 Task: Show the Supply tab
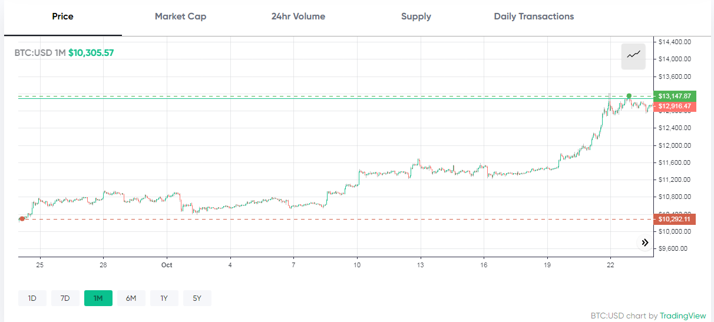click(x=416, y=16)
